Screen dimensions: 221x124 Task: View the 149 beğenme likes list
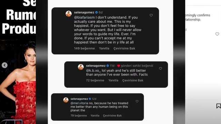click(84, 48)
